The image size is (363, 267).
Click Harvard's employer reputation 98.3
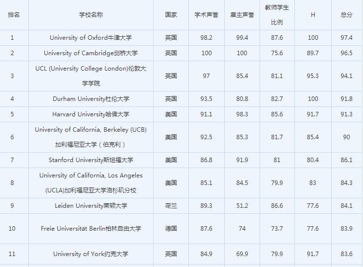242,114
